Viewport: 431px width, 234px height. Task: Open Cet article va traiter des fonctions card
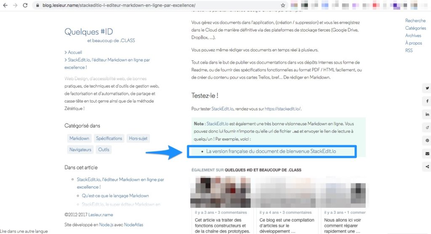(x=222, y=226)
